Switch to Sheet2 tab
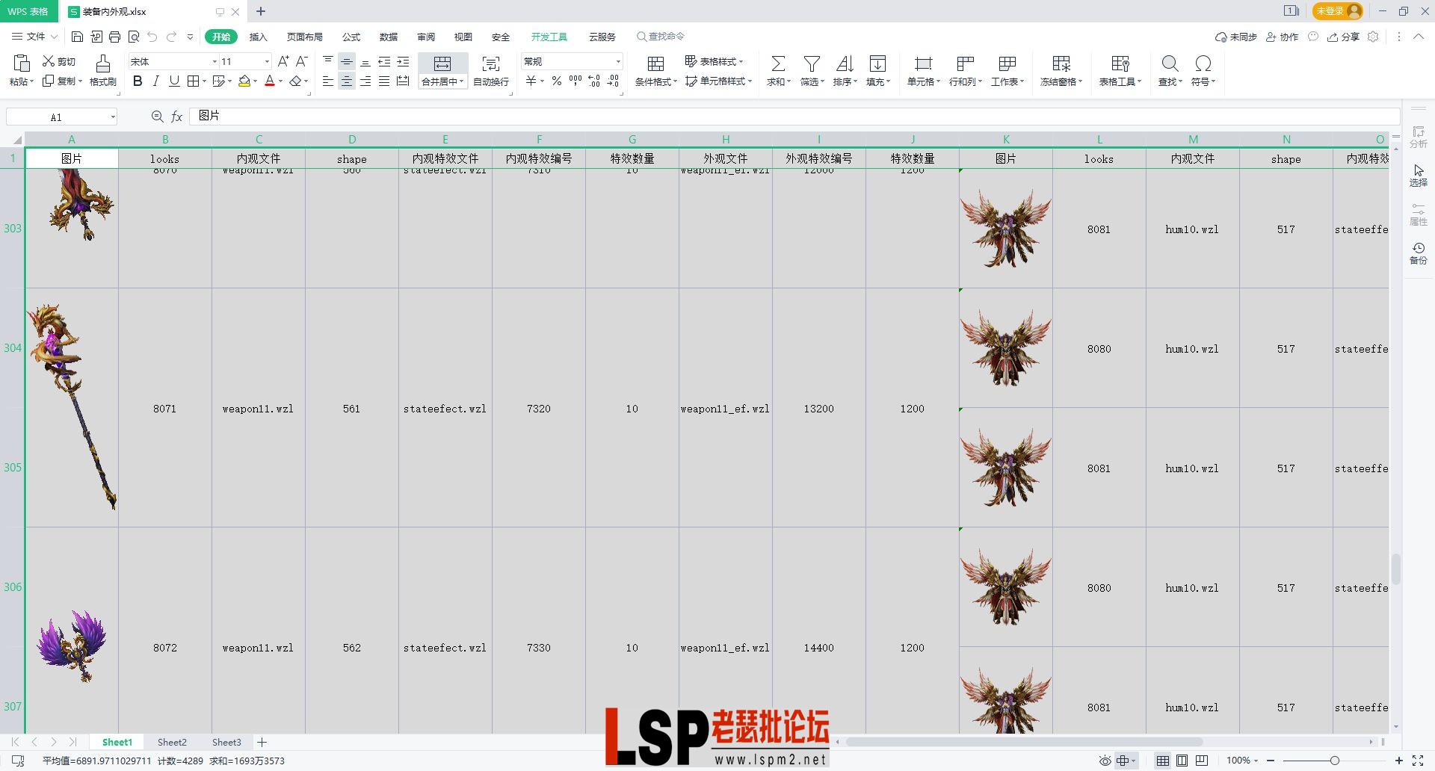Screen dimensions: 1435x771 click(x=172, y=742)
